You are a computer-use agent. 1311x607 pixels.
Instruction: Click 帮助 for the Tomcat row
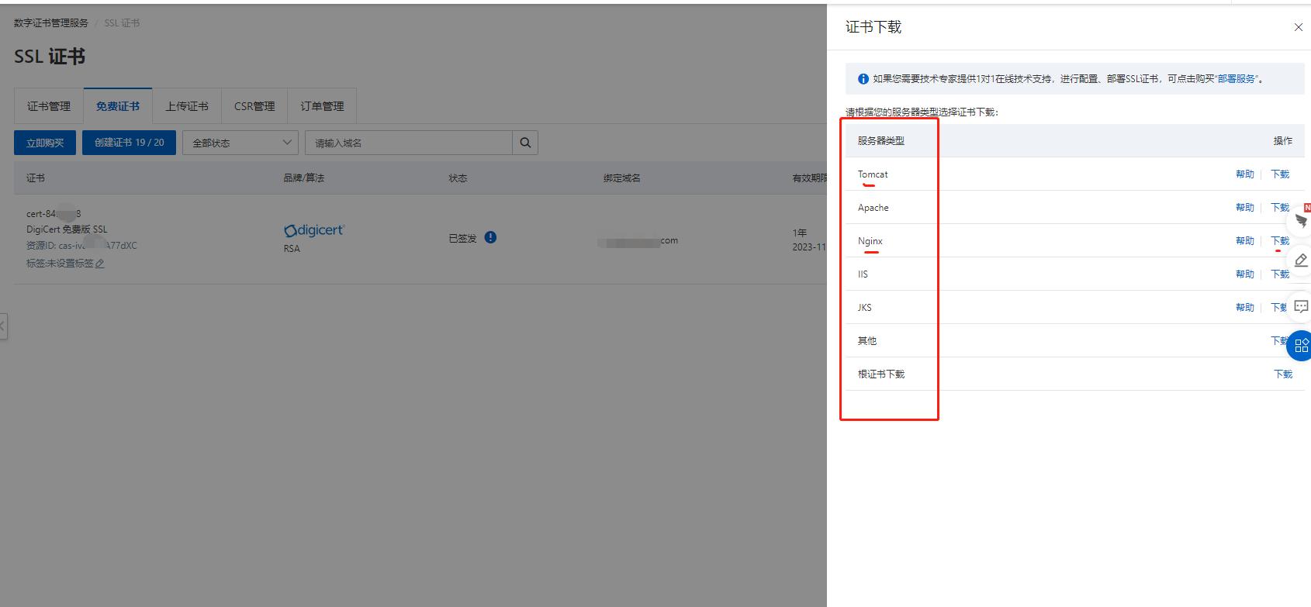point(1244,174)
